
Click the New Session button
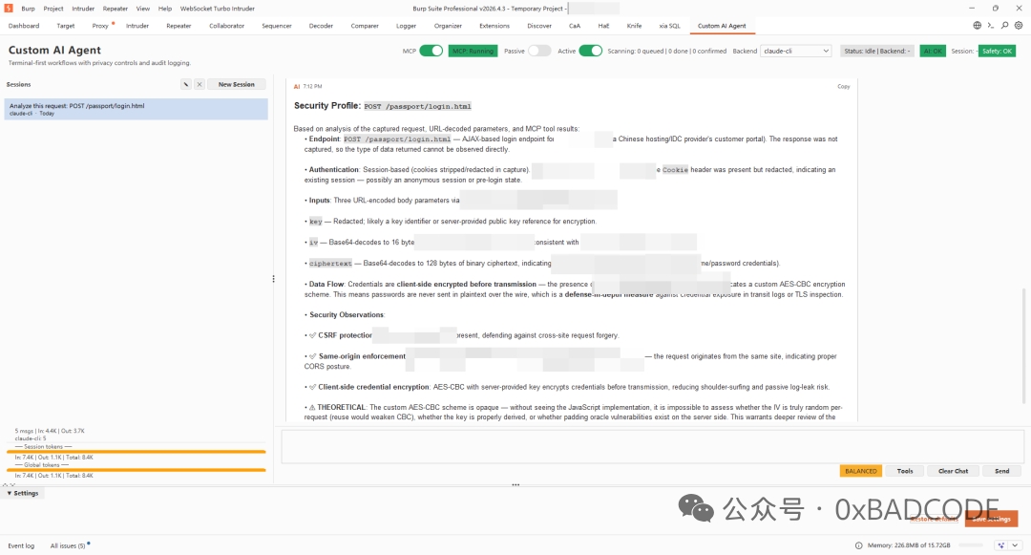236,84
